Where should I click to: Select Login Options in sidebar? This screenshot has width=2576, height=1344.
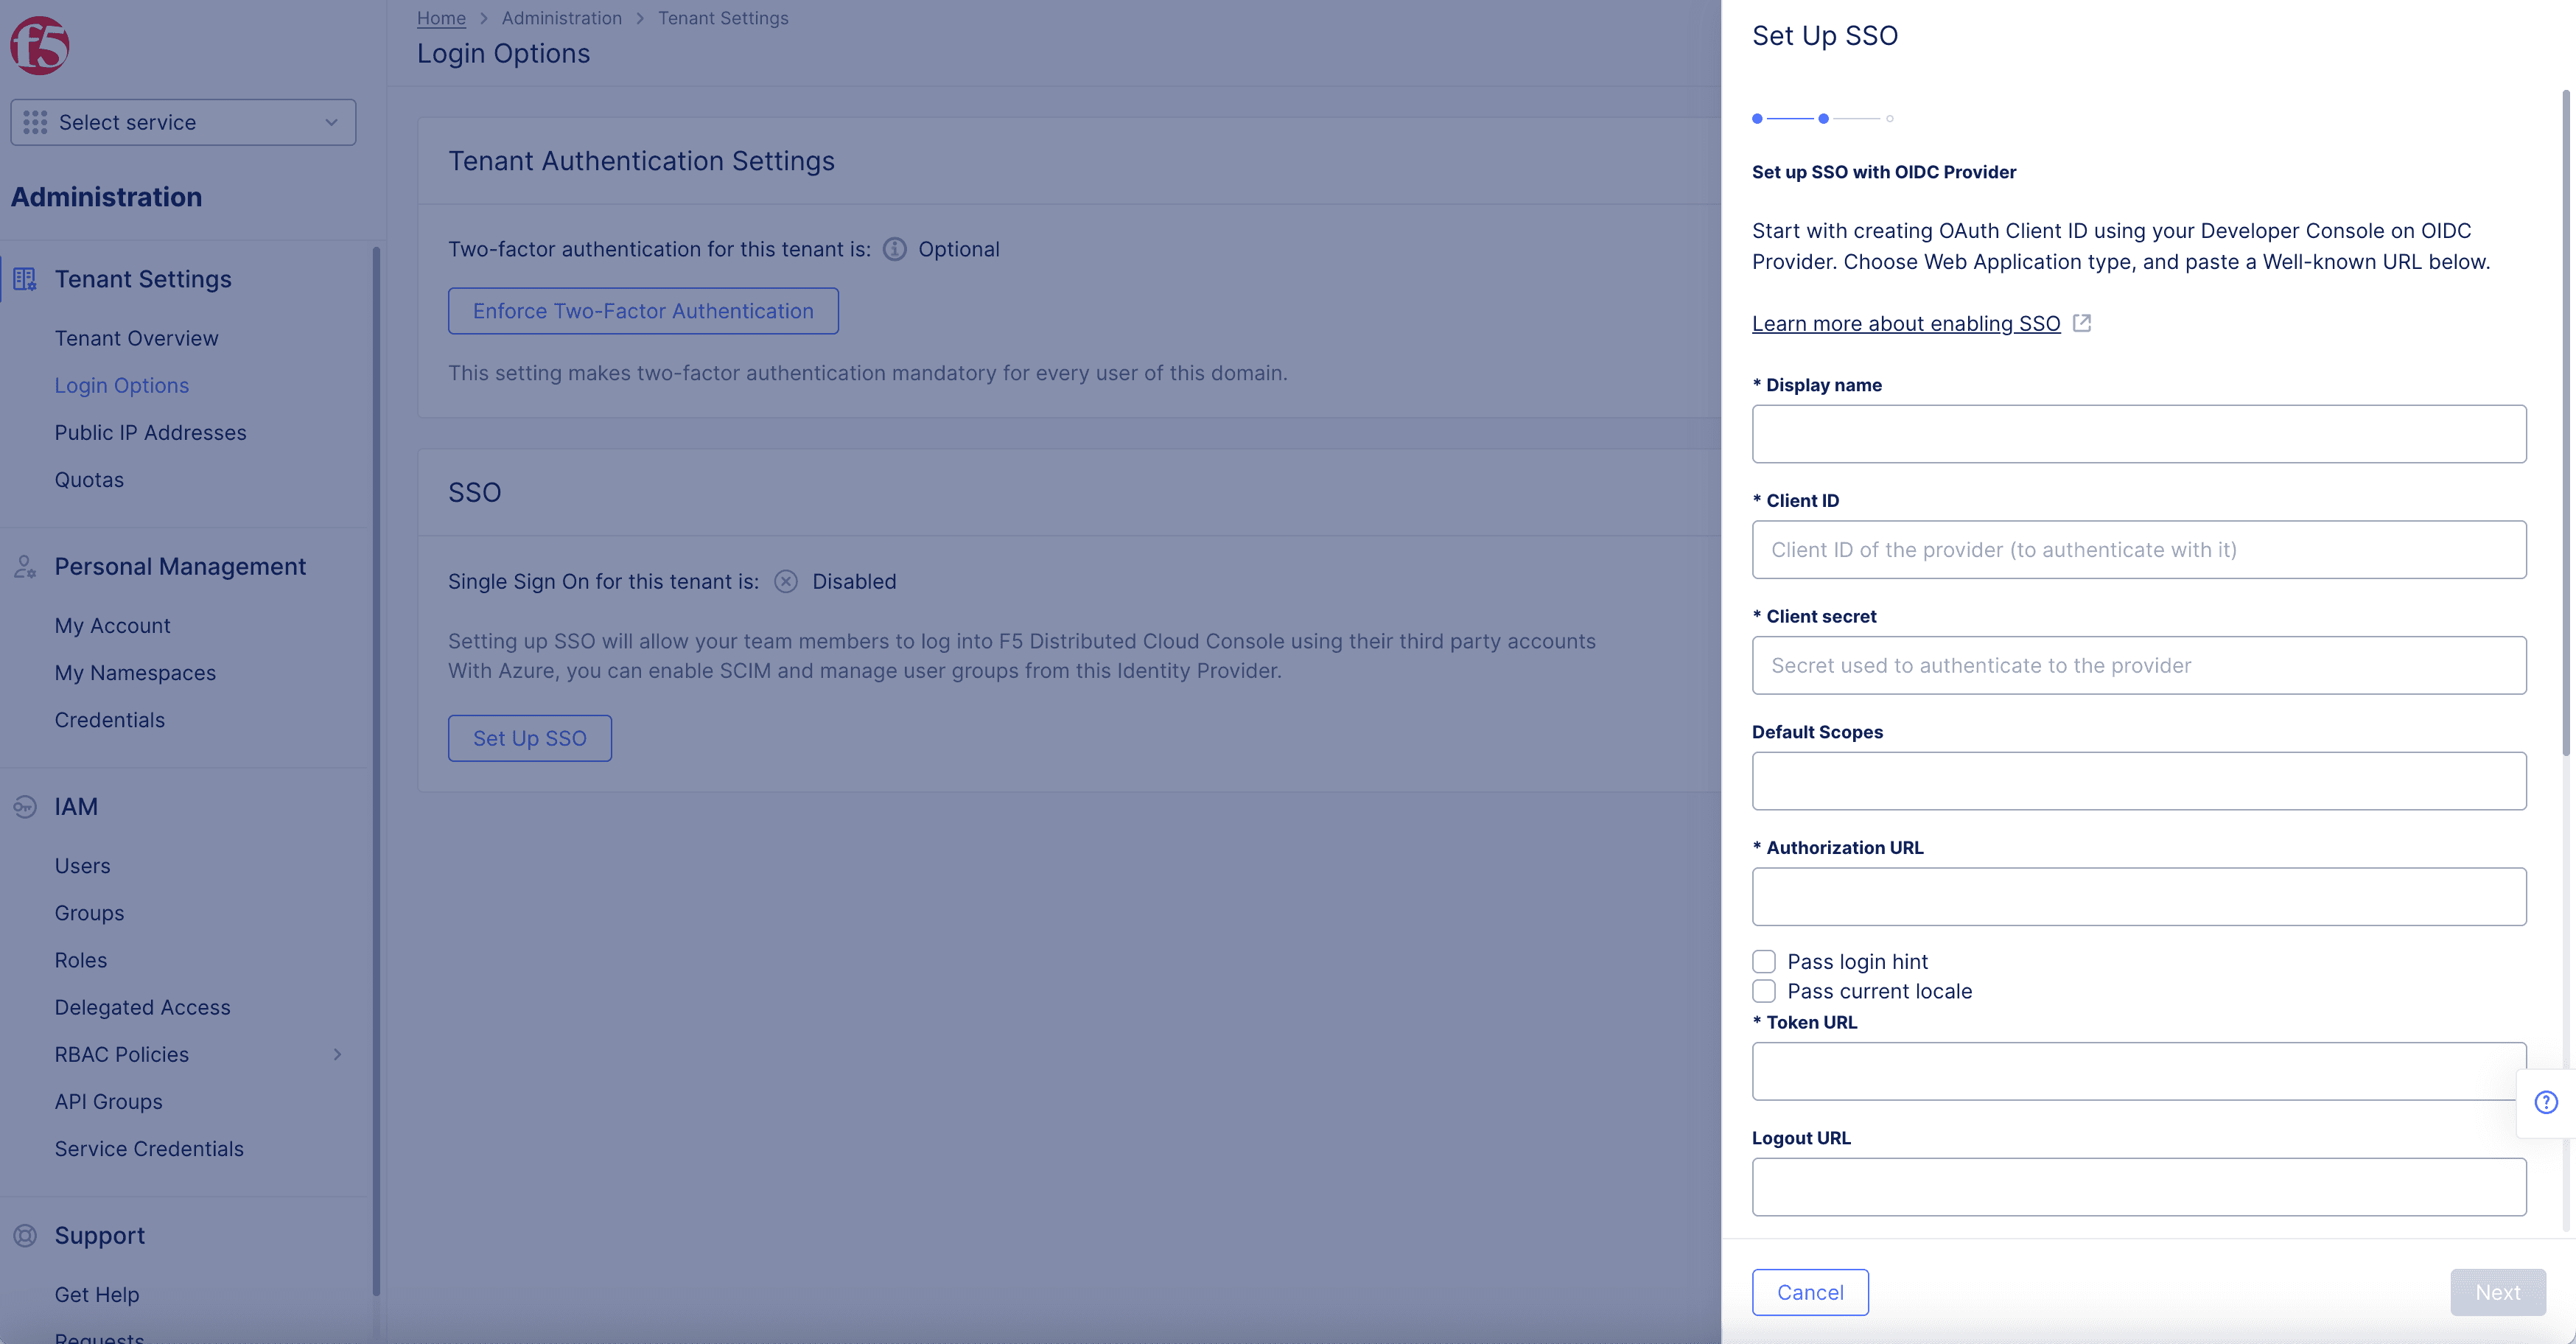click(121, 385)
